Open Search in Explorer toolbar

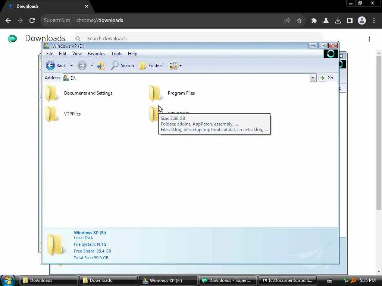(122, 66)
